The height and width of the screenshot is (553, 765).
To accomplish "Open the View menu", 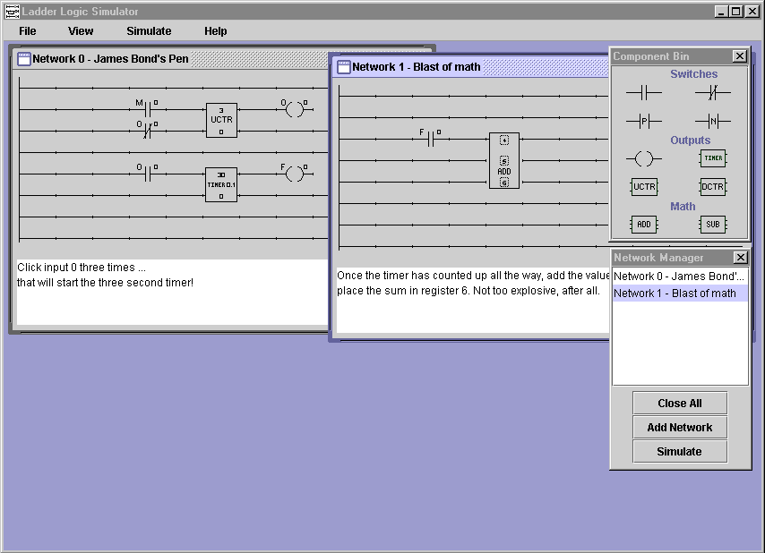I will click(81, 31).
